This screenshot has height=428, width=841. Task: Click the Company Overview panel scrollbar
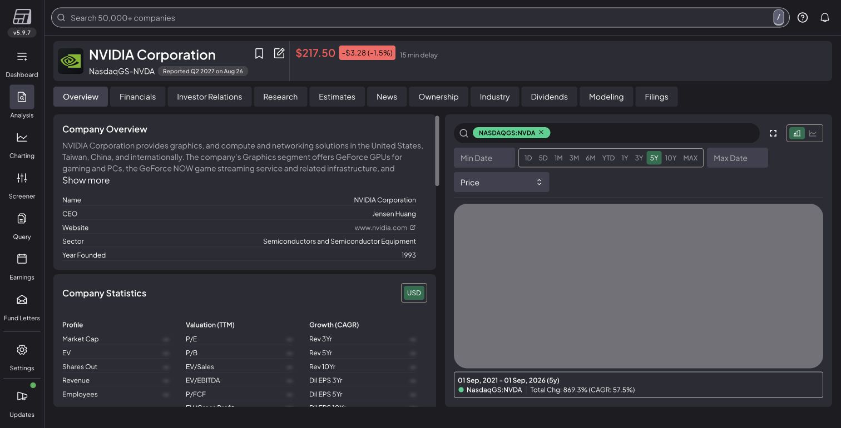pyautogui.click(x=437, y=151)
